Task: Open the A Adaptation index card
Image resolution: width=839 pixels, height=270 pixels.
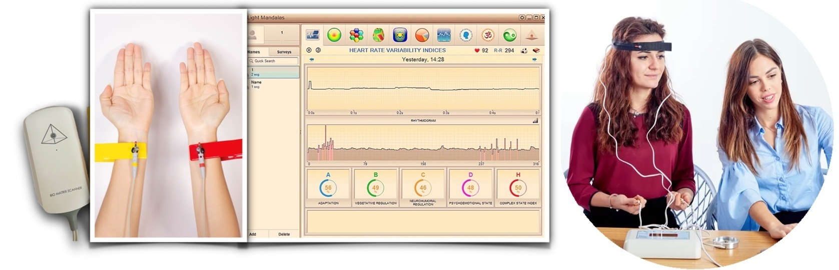Action: 328,188
